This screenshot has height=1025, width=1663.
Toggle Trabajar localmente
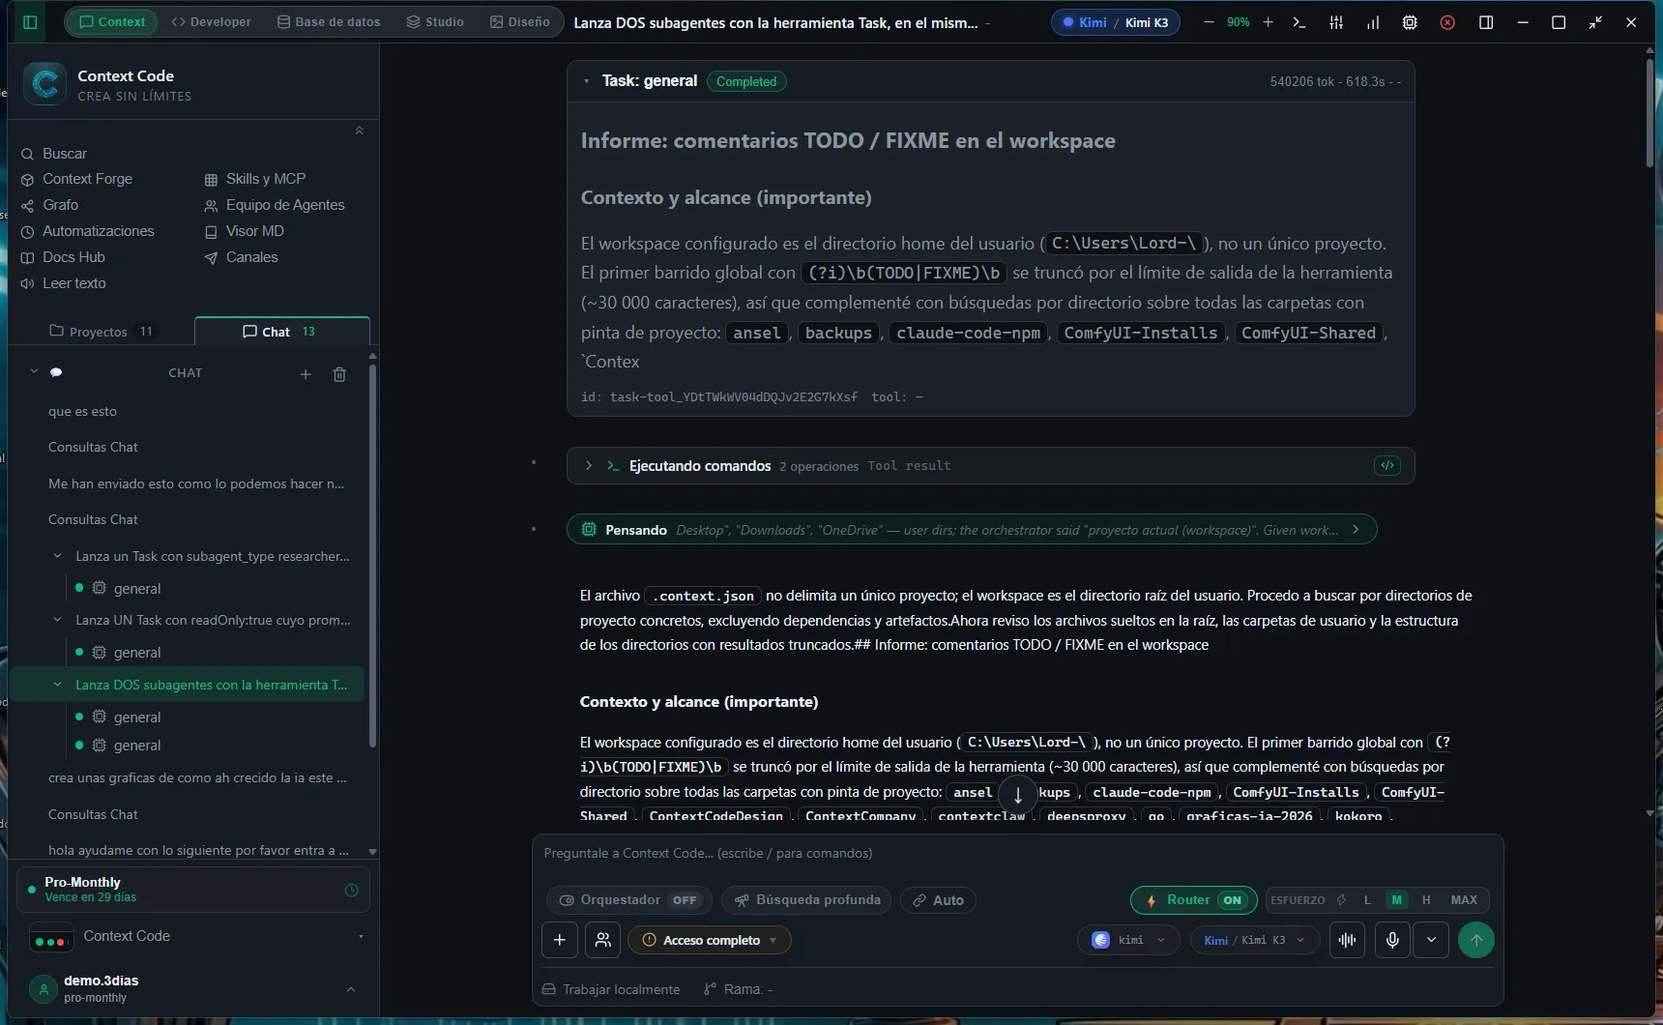(611, 989)
